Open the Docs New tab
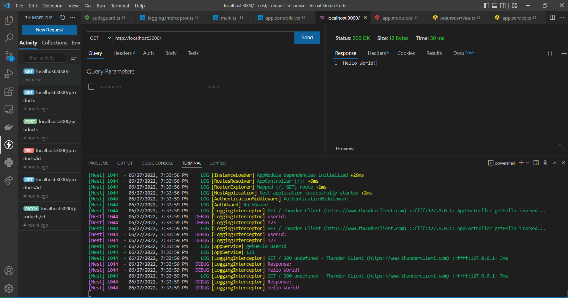Viewport: 568px width, 298px height. click(463, 53)
